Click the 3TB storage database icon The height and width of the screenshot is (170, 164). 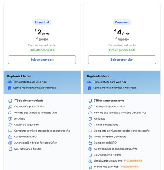[90, 101]
